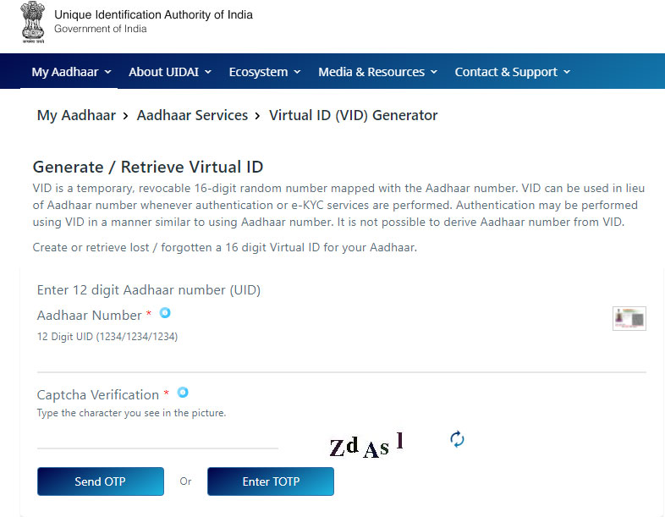Expand the My Aadhaar dropdown menu
The height and width of the screenshot is (517, 665).
(71, 72)
